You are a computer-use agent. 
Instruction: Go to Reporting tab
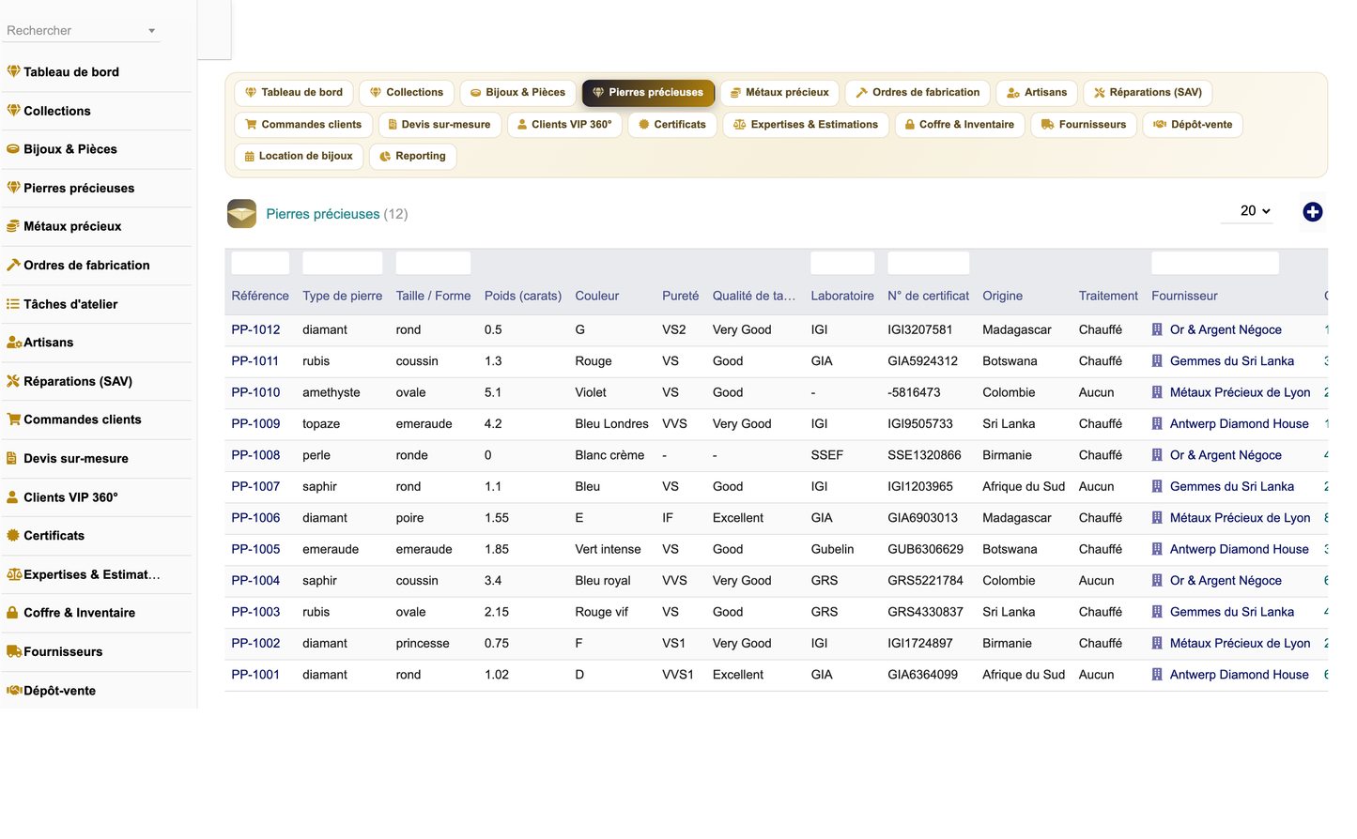click(413, 156)
